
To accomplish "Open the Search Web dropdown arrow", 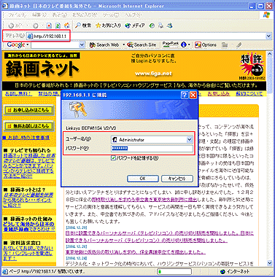I will point(123,44).
